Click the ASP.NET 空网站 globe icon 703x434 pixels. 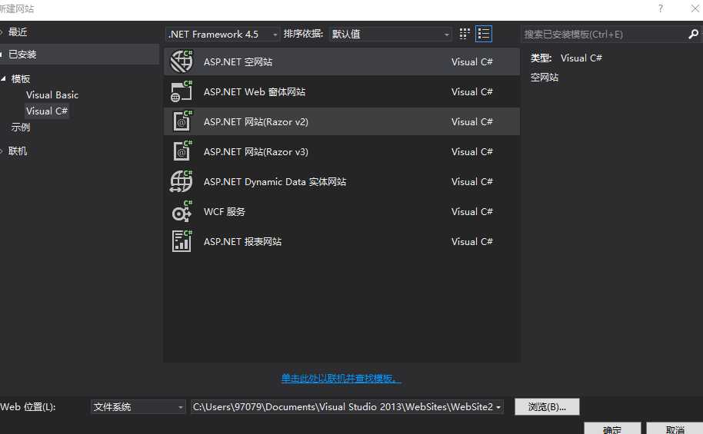182,61
